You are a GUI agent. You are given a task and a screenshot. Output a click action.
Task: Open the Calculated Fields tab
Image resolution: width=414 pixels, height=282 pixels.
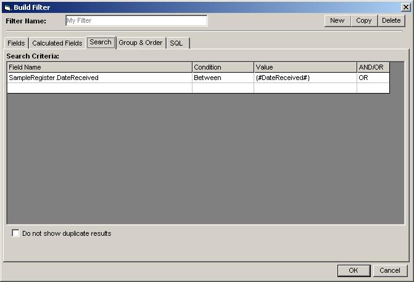point(57,43)
